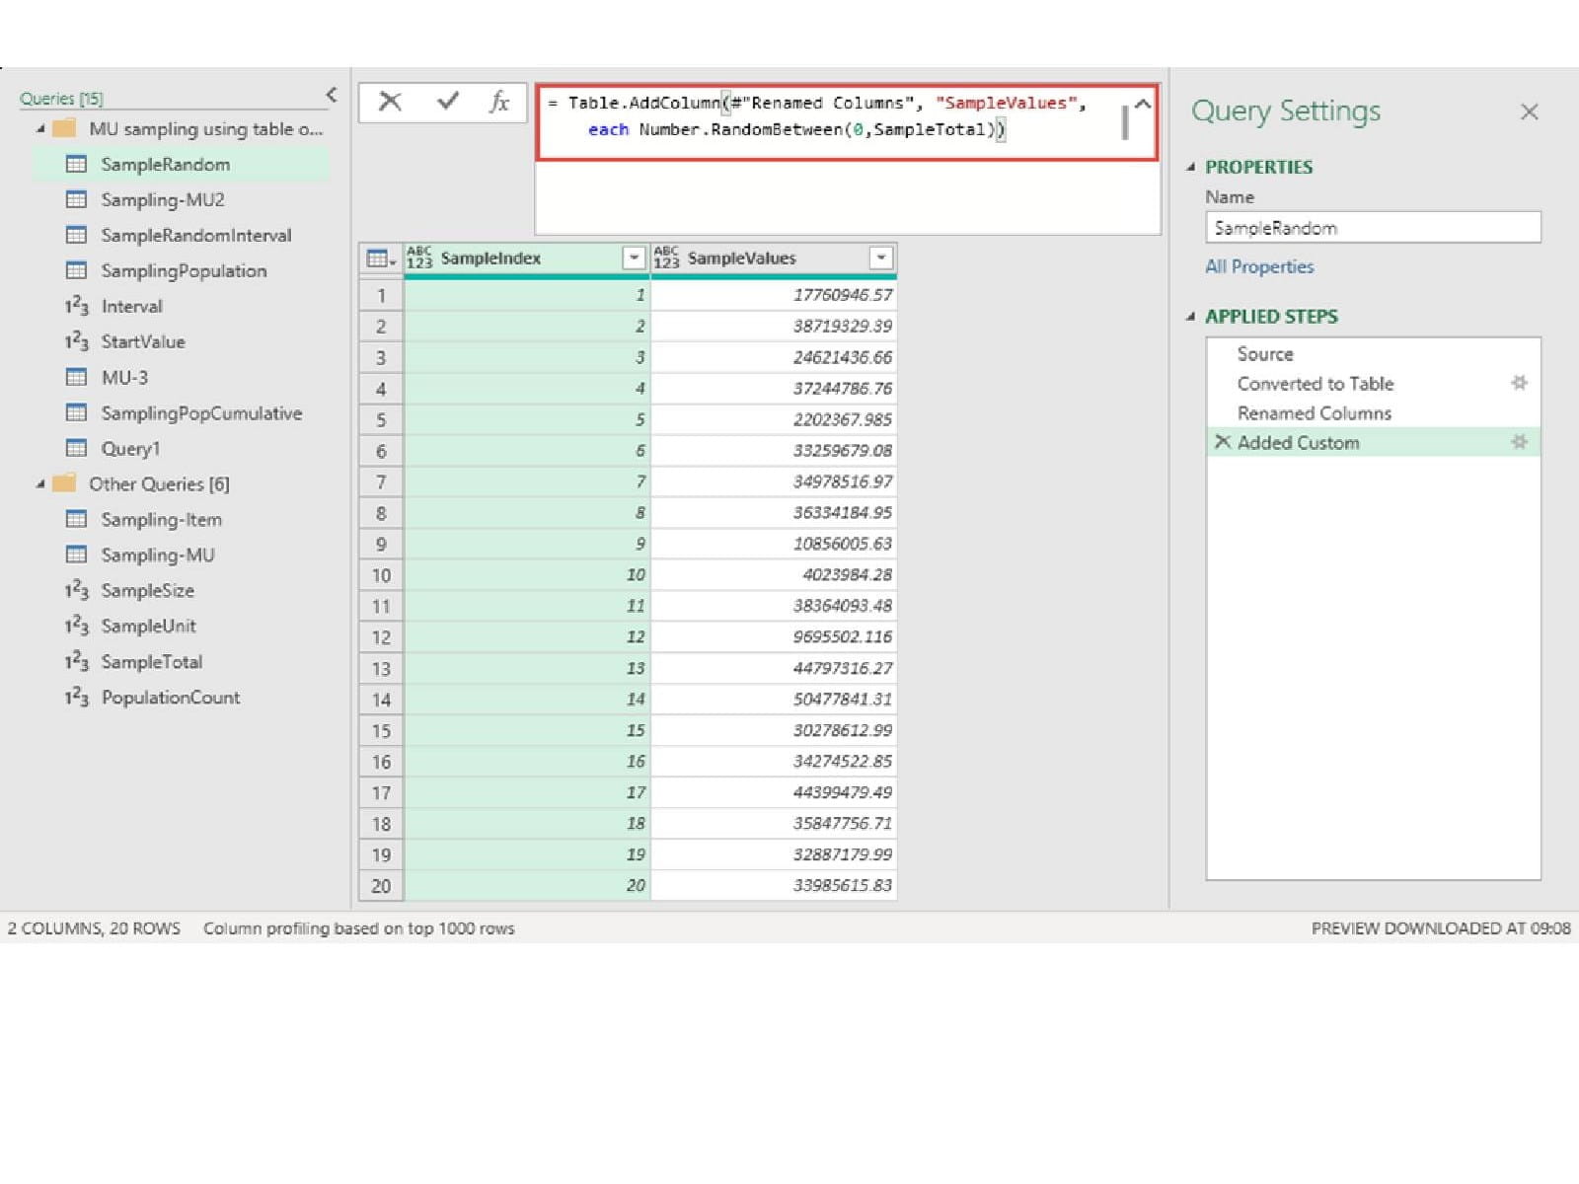This screenshot has width=1579, height=1184.
Task: Open settings gear for Added Custom step
Action: (1519, 442)
